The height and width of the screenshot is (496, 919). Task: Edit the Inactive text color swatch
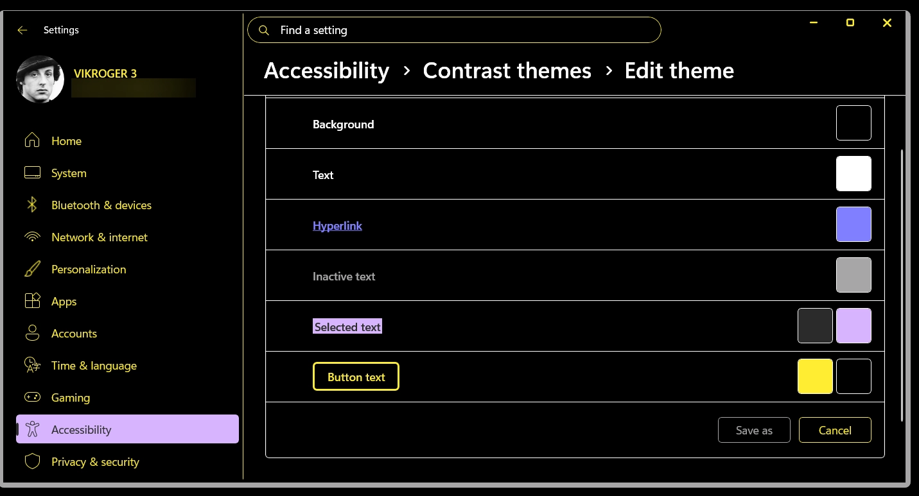pos(853,275)
